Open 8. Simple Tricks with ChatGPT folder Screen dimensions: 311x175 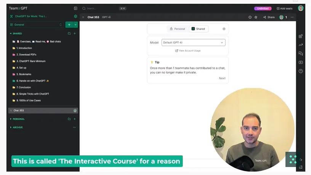[31, 94]
